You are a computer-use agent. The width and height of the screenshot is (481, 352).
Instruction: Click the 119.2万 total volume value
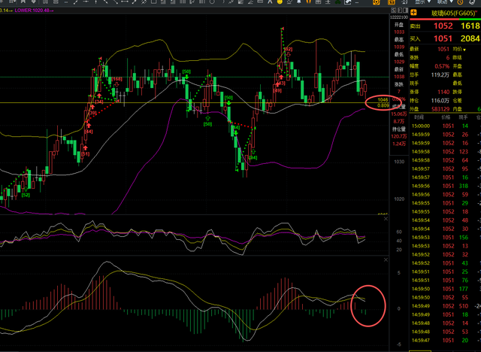pos(440,75)
